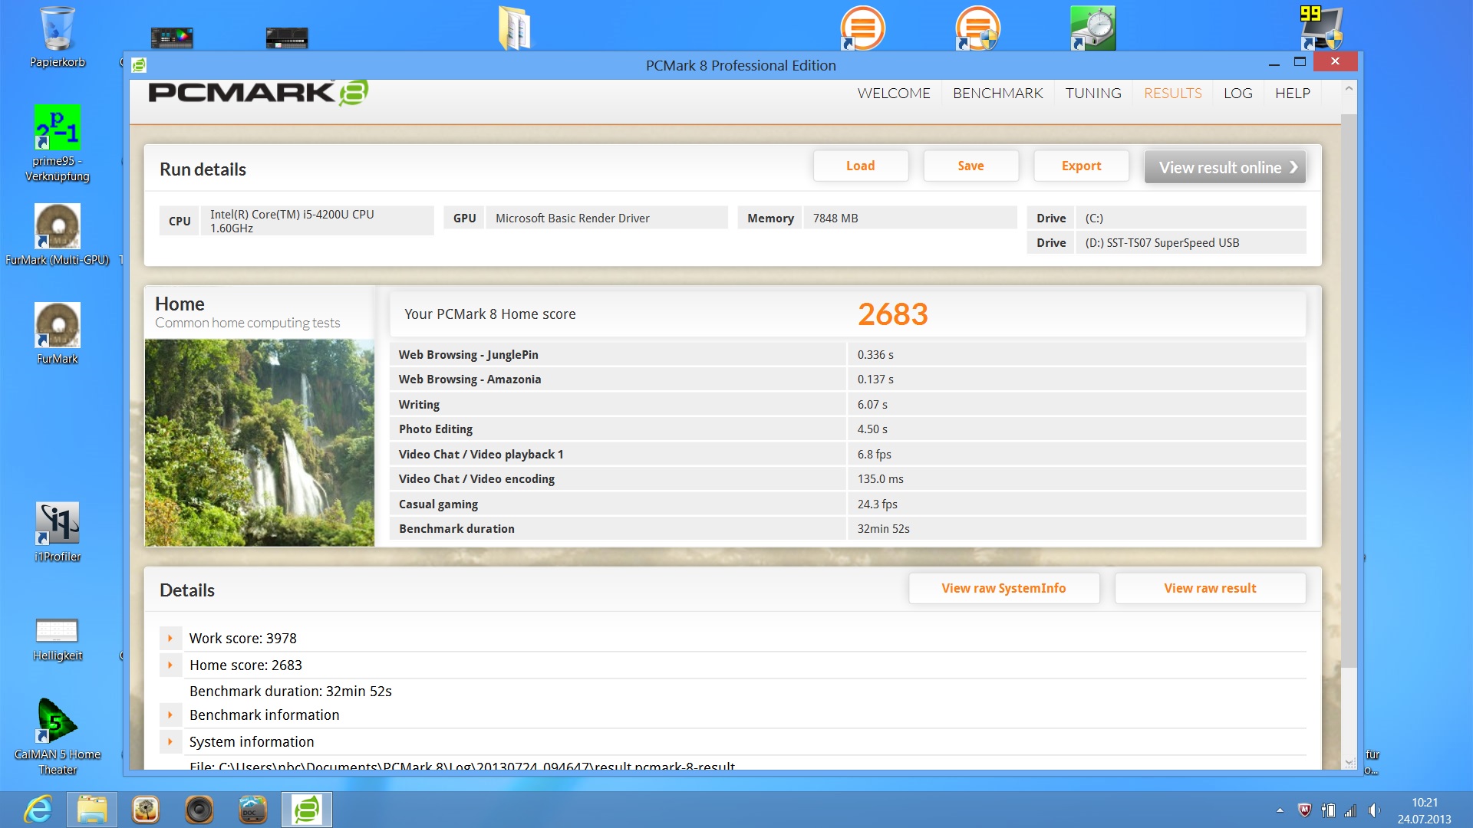Click the View result online button
This screenshot has width=1473, height=828.
(x=1224, y=167)
